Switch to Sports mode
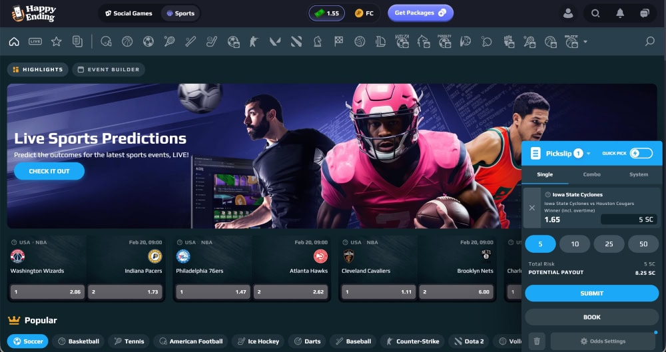 point(180,13)
